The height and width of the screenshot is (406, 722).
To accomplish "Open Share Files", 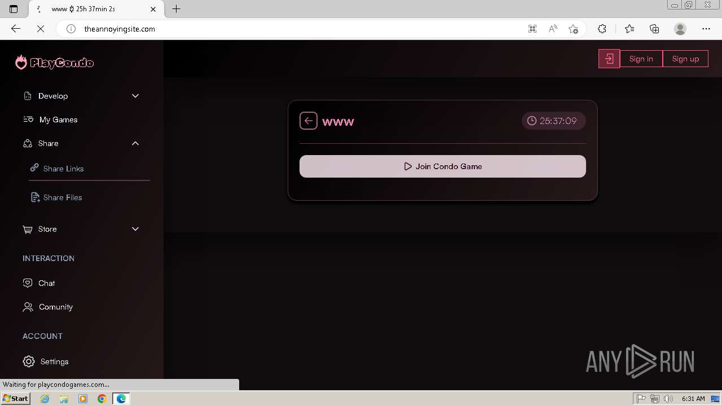I will (63, 197).
